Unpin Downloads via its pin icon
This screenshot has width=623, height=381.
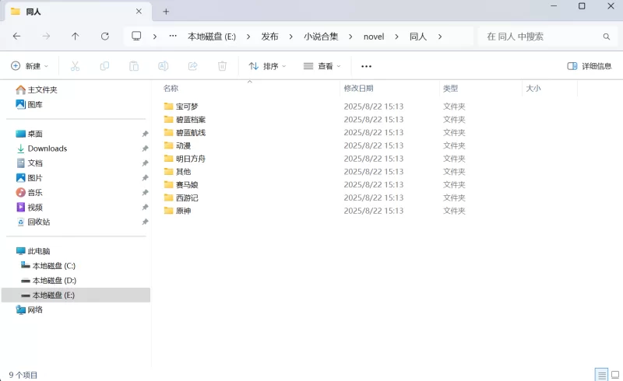pyautogui.click(x=145, y=149)
